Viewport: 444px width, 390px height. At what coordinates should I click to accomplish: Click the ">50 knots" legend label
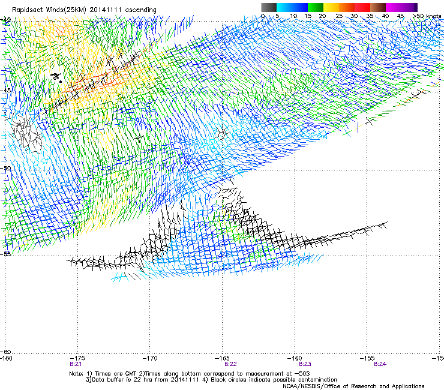coord(427,16)
